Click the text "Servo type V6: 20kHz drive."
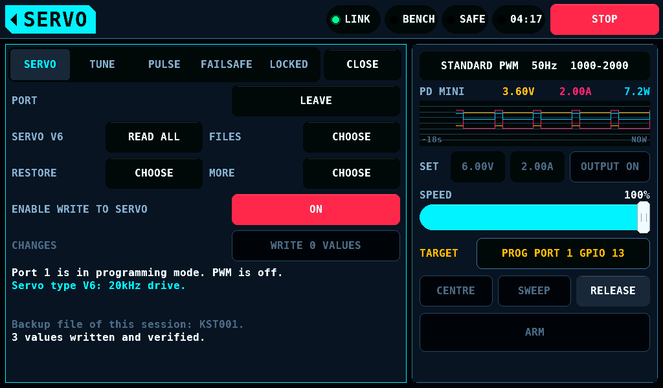Image resolution: width=663 pixels, height=388 pixels. (x=98, y=286)
